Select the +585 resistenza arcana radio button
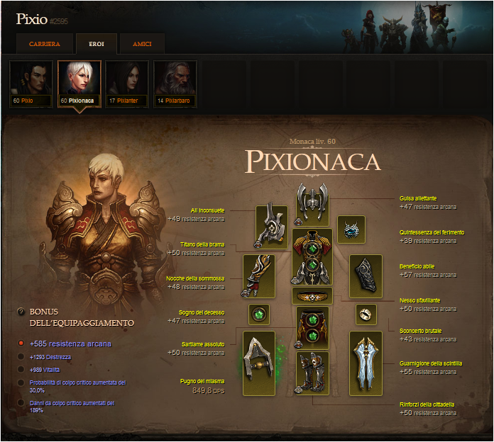Image resolution: width=494 pixels, height=442 pixels. click(x=21, y=344)
